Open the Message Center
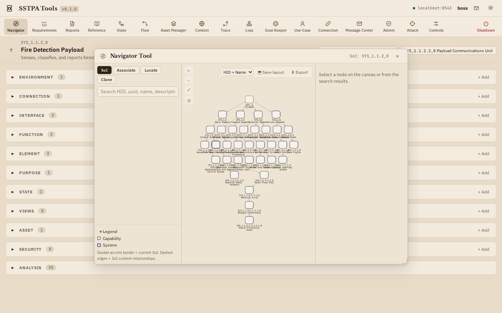The image size is (502, 313). pos(359,26)
